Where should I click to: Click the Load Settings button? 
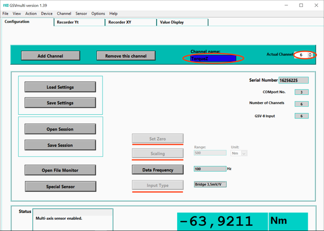coord(60,87)
